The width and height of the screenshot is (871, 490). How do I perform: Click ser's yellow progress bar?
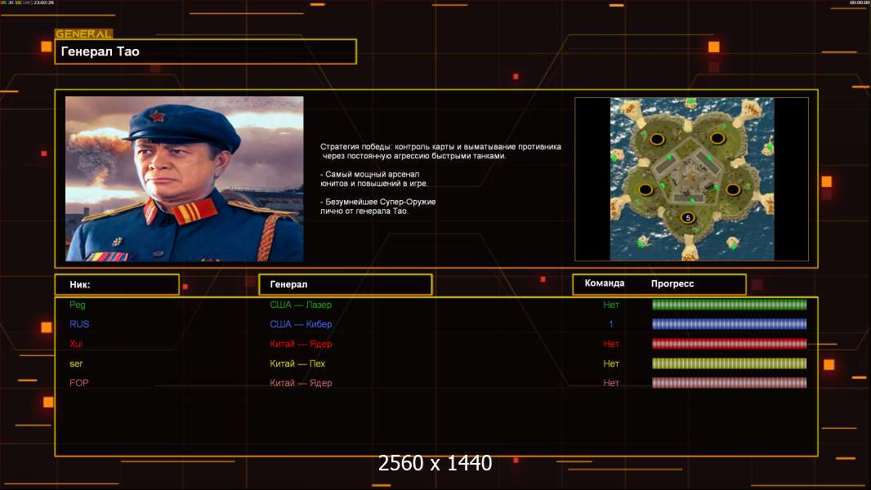(x=729, y=363)
